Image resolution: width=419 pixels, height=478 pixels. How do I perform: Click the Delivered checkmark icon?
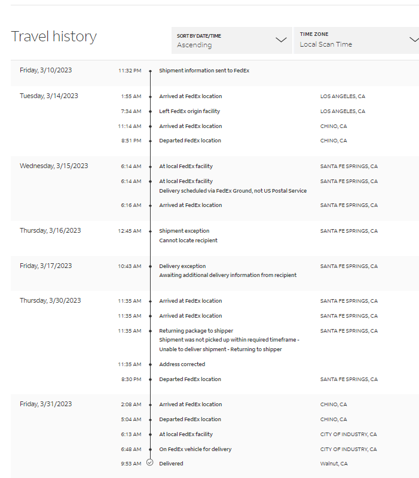[x=150, y=463]
